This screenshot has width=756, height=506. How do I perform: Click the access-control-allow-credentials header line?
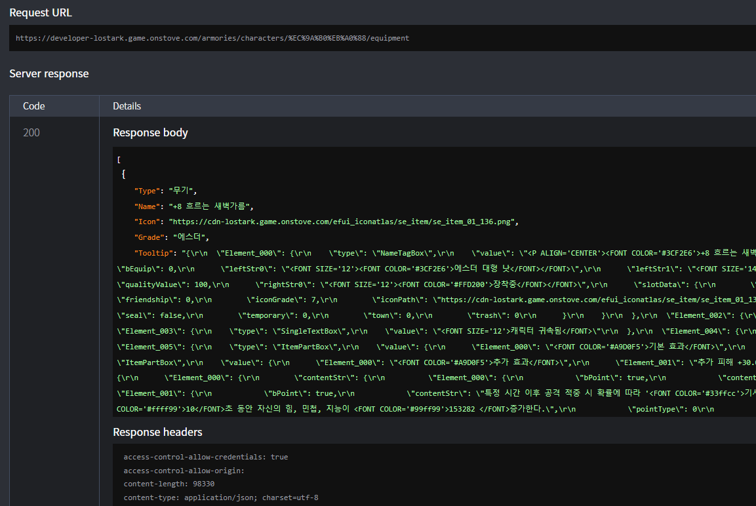pyautogui.click(x=205, y=457)
